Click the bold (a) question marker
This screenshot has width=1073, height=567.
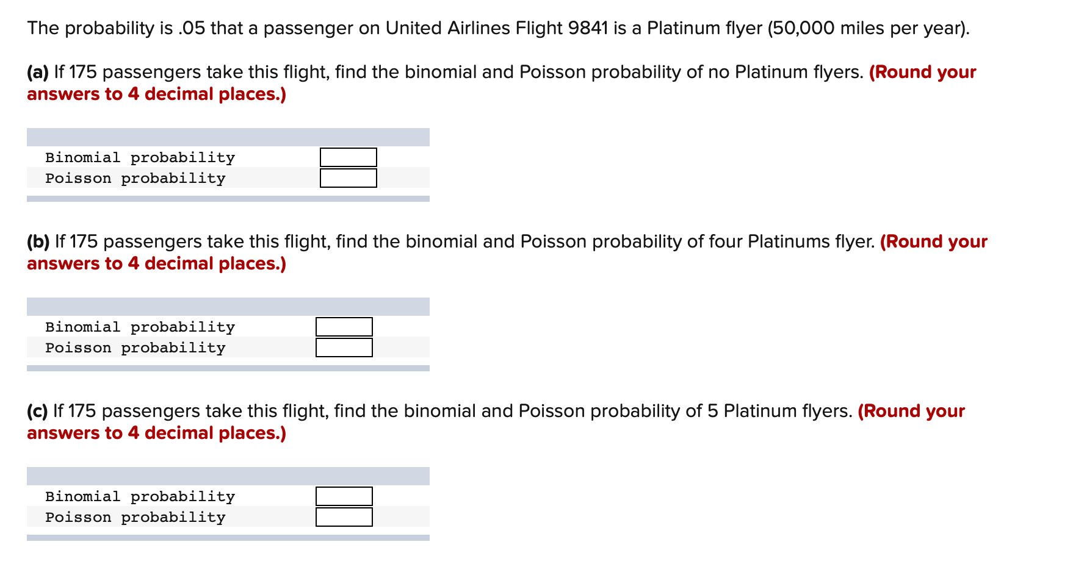point(38,72)
